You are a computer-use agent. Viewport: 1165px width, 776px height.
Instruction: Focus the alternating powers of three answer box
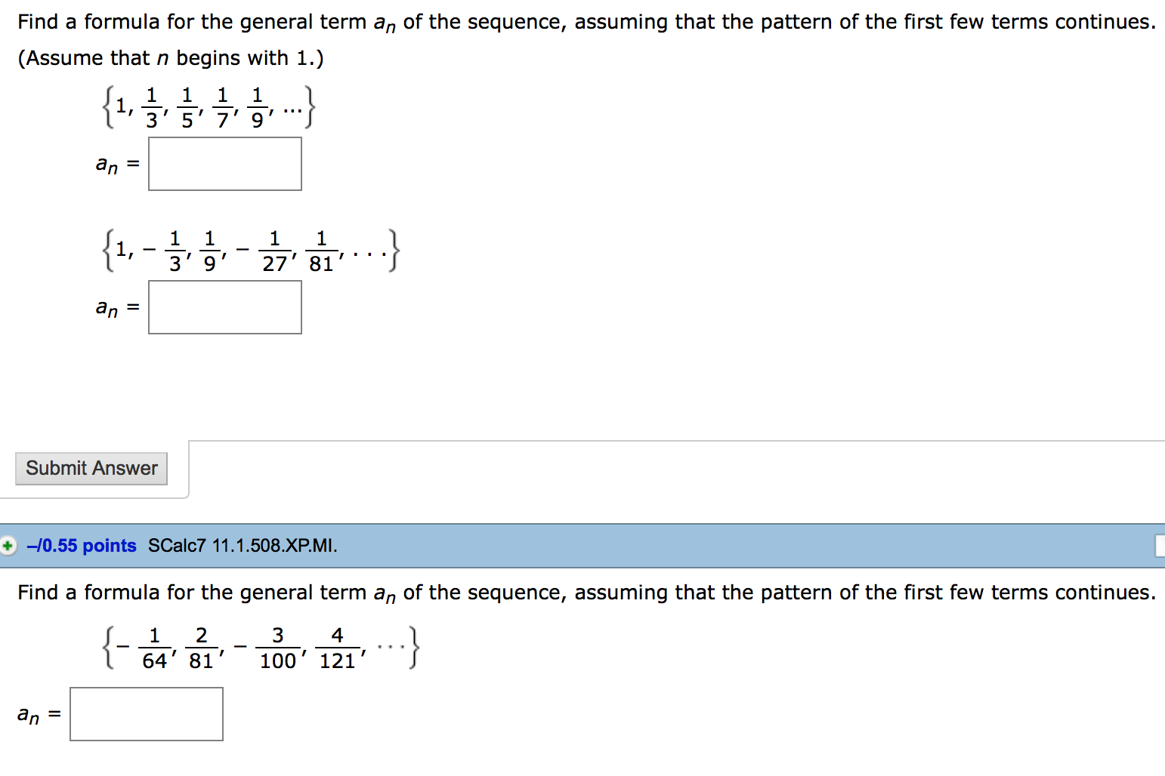tap(225, 307)
